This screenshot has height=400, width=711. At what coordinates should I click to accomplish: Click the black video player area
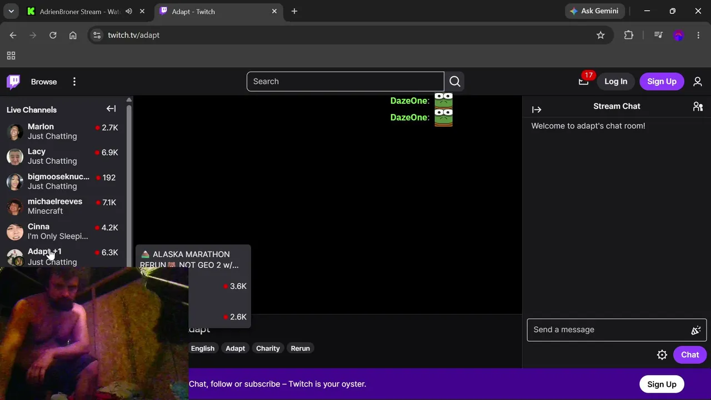328,204
